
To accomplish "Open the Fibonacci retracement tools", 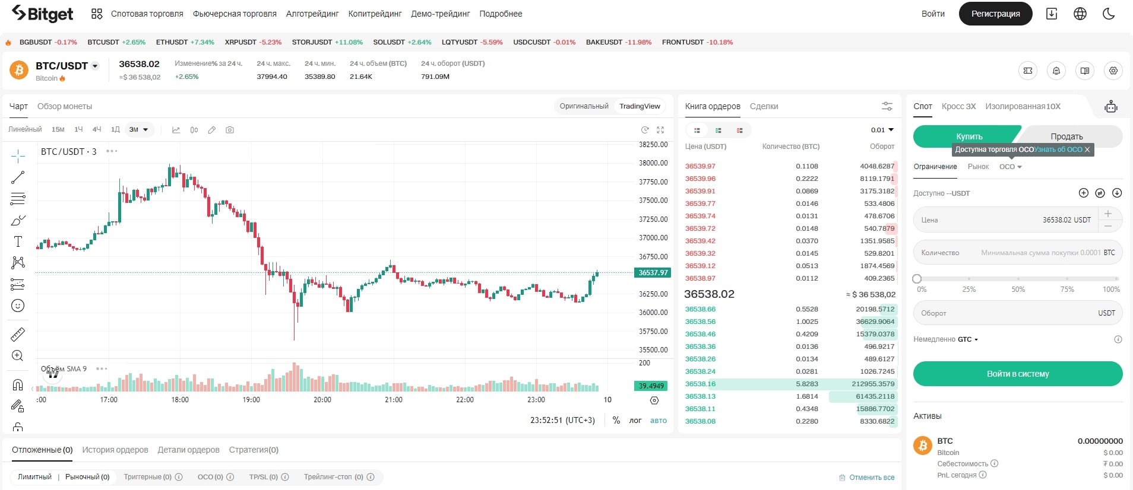I will [x=18, y=198].
